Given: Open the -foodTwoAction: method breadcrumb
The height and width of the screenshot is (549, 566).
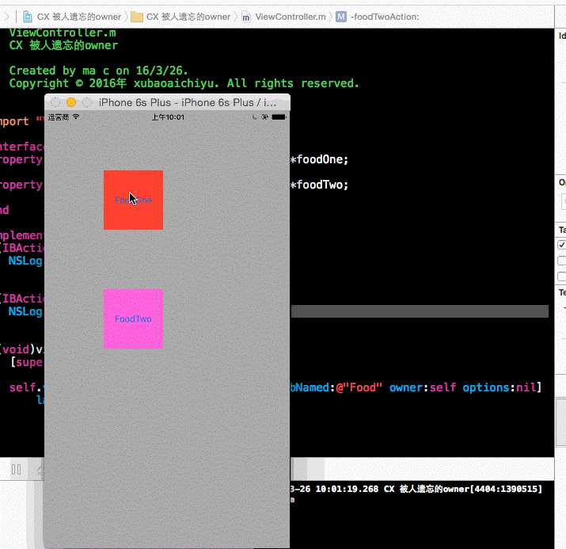Looking at the screenshot, I should pyautogui.click(x=378, y=17).
